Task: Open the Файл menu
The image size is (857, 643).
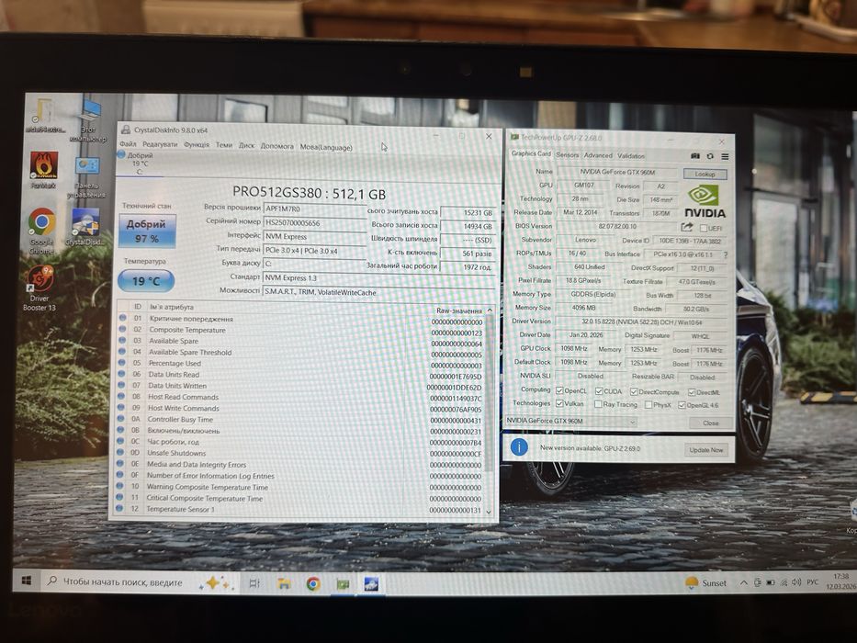Action: (x=128, y=144)
